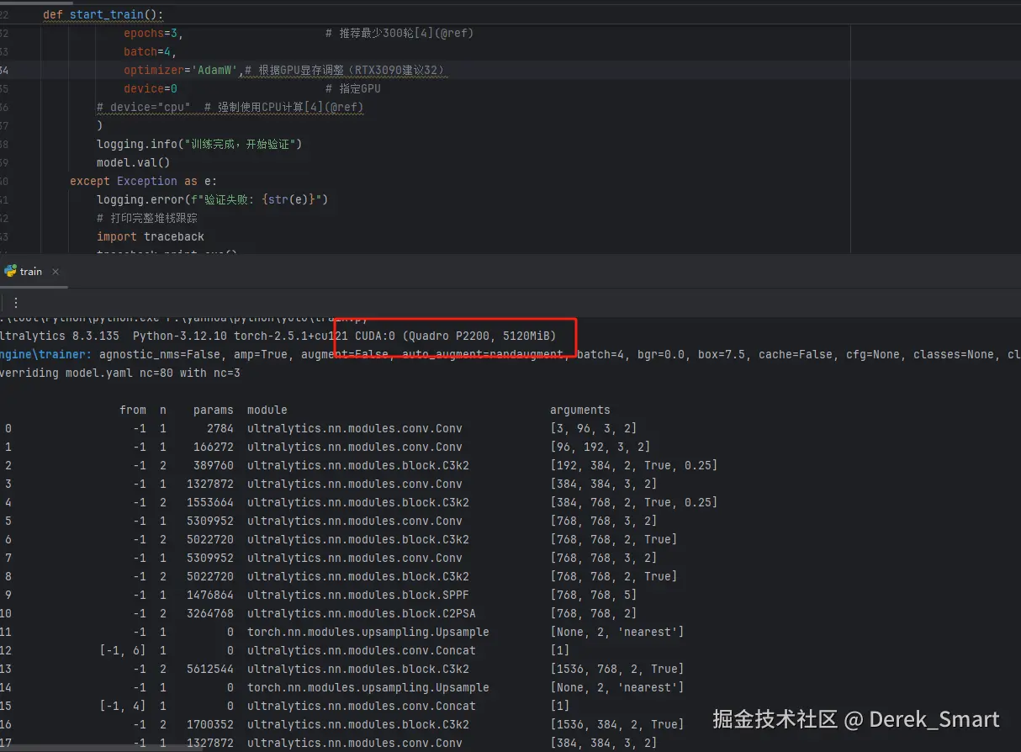This screenshot has height=752, width=1021.
Task: Click the '指定GPU' comment
Action: tap(353, 89)
